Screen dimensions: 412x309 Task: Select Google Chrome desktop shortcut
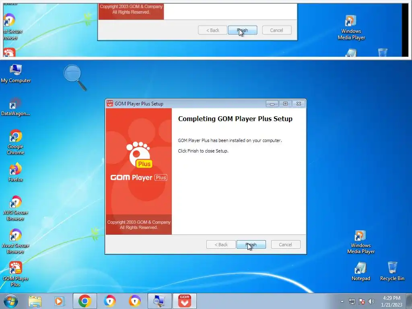tap(15, 142)
